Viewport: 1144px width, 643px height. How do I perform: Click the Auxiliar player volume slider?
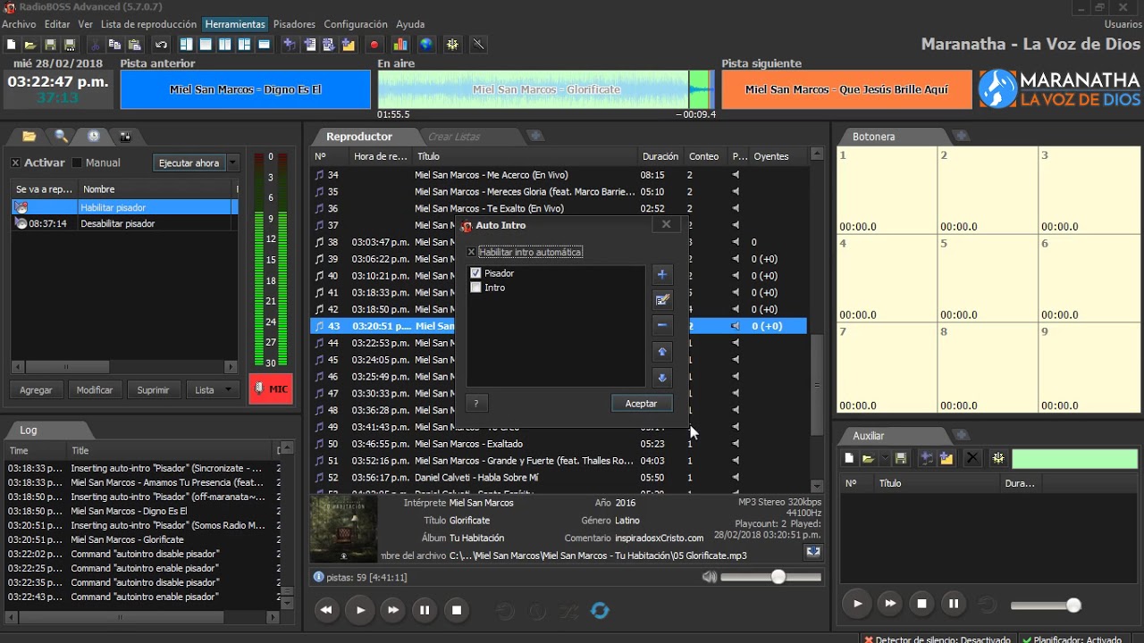[x=1046, y=605]
